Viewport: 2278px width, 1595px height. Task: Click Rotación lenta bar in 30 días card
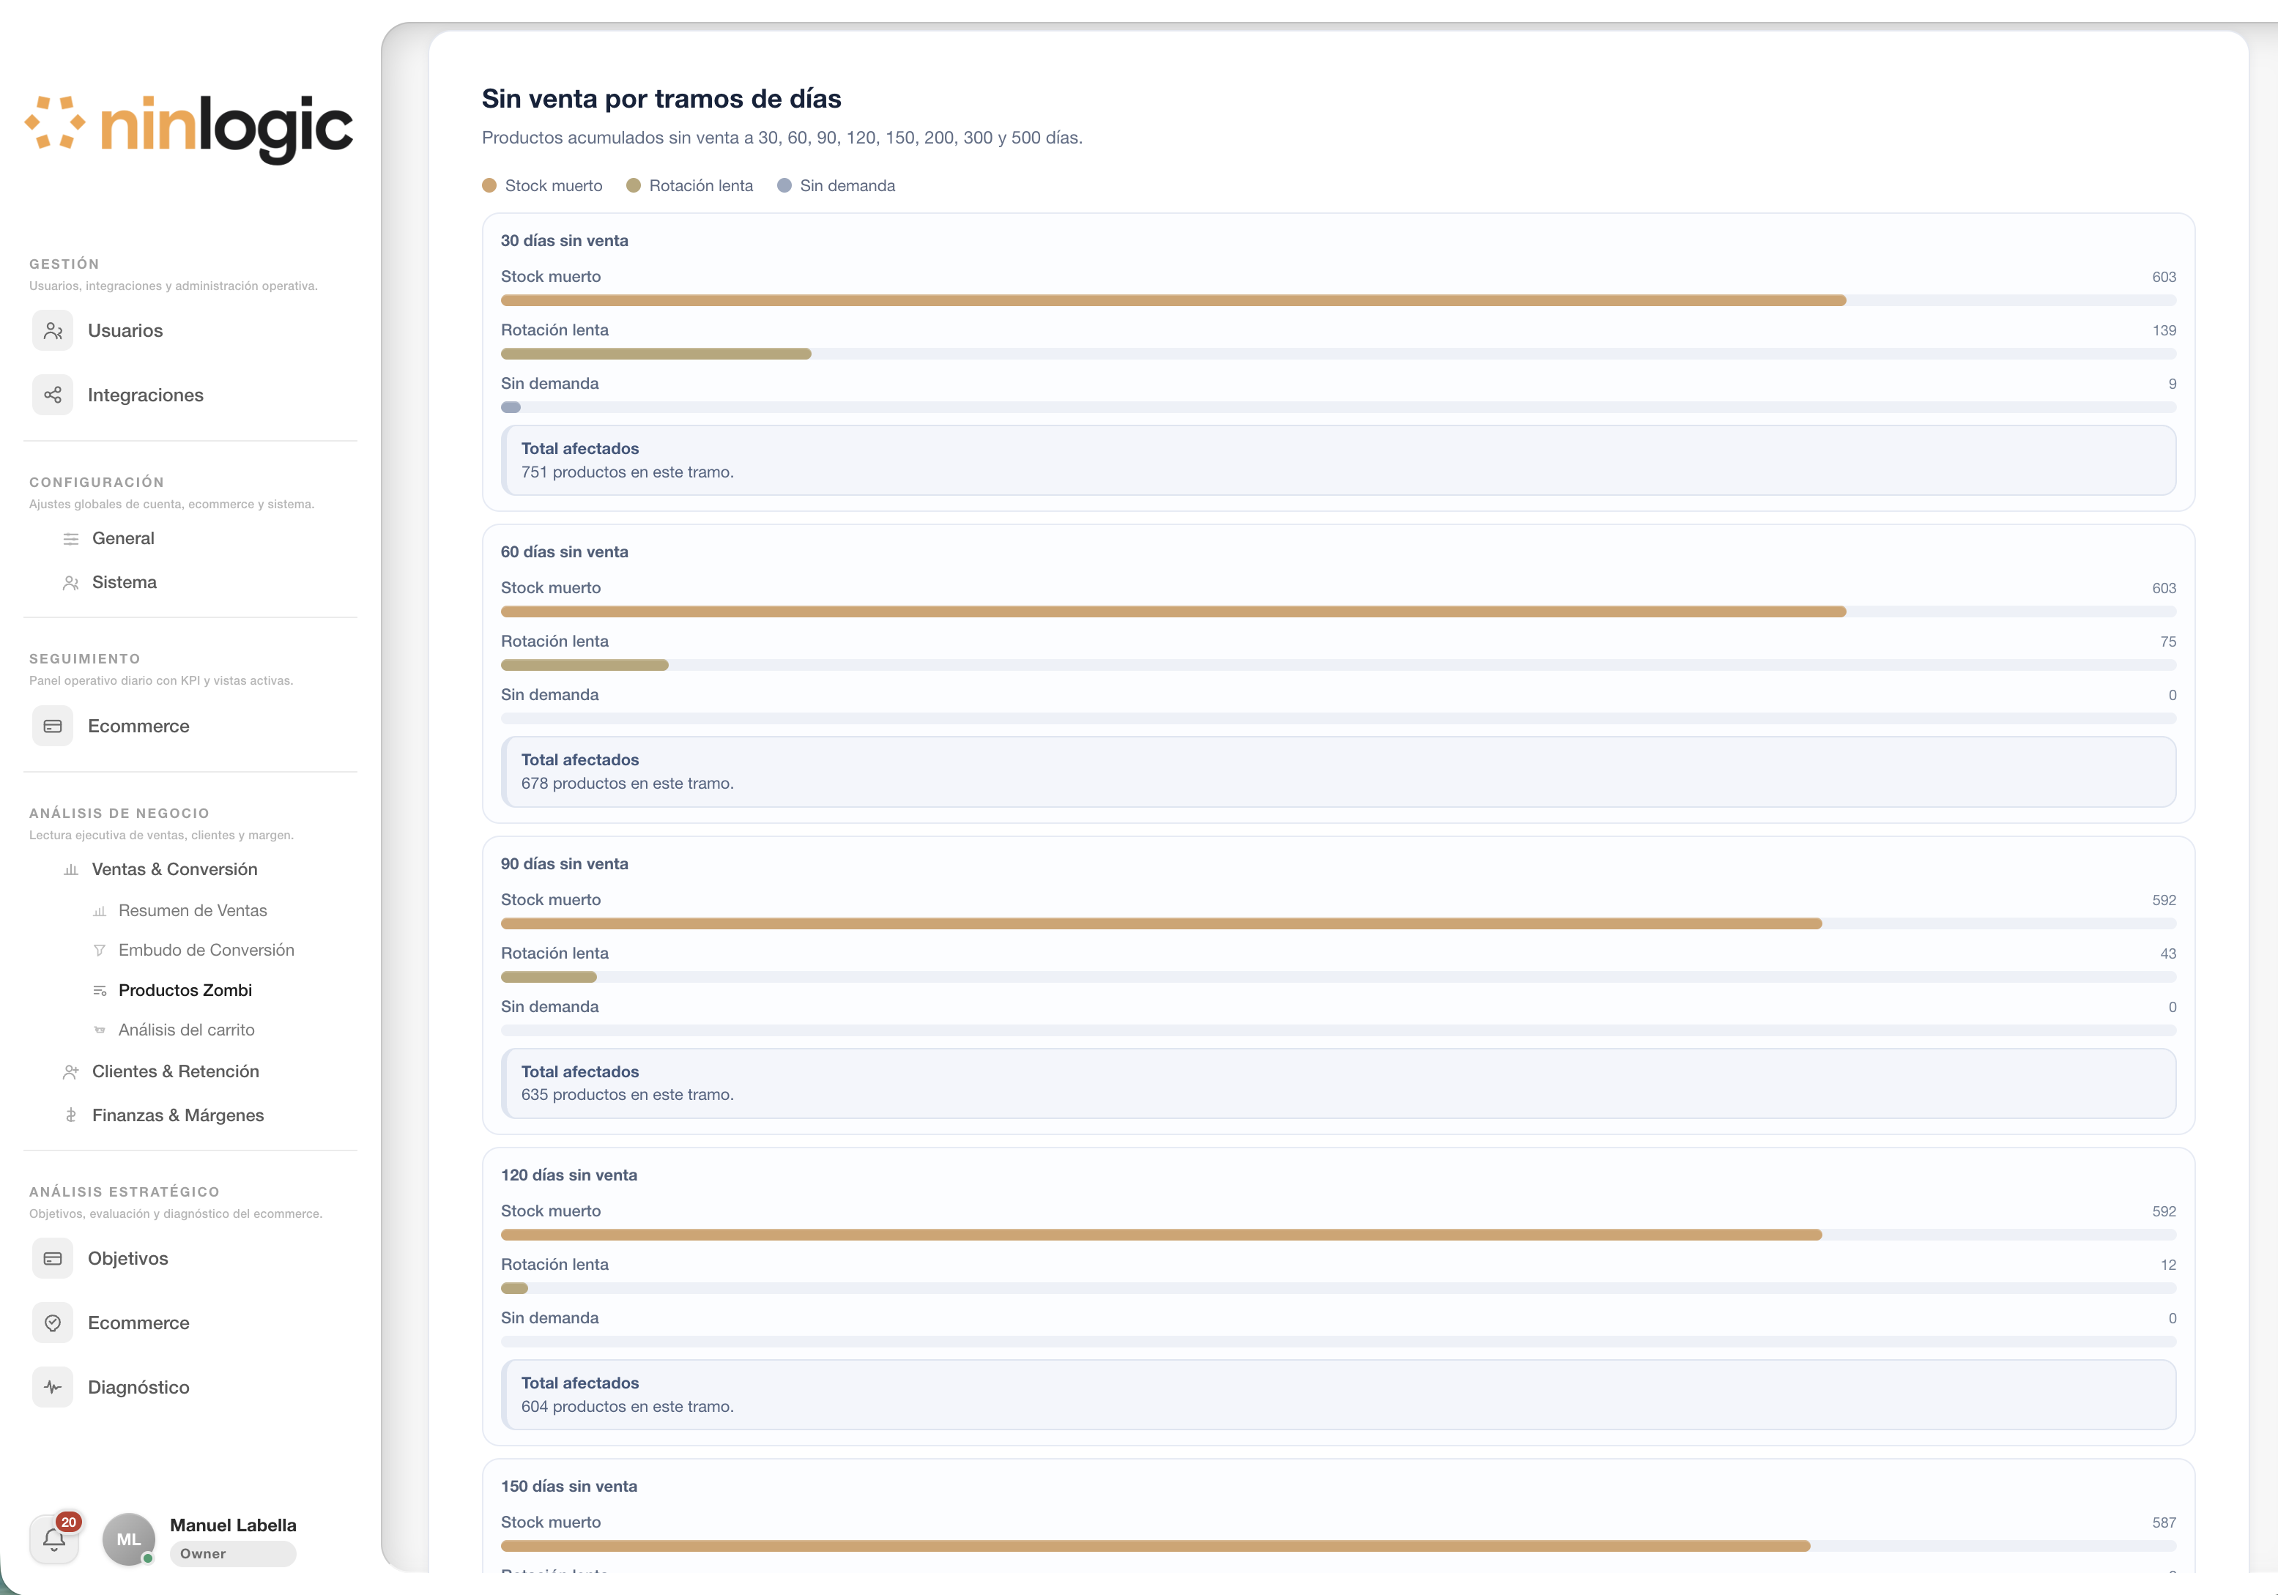[x=656, y=354]
